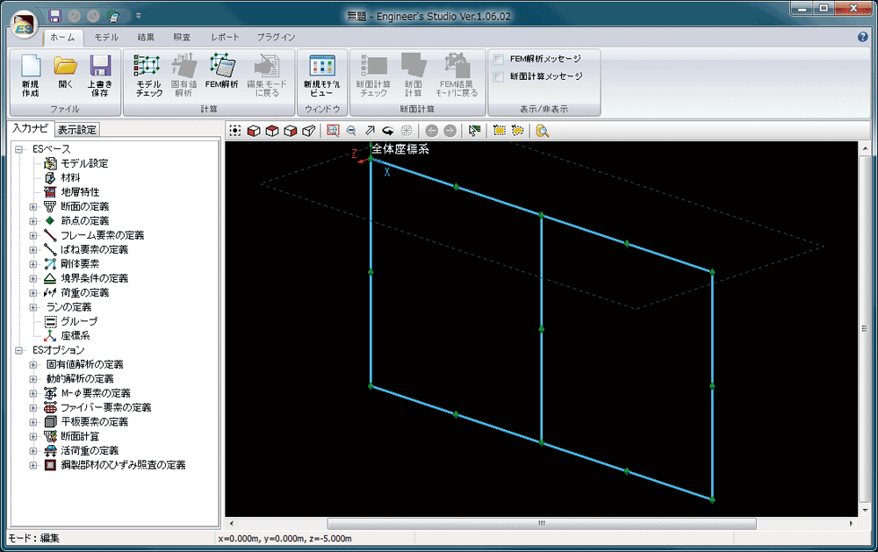Enable FEM解析メッセージ checkbox

(499, 59)
